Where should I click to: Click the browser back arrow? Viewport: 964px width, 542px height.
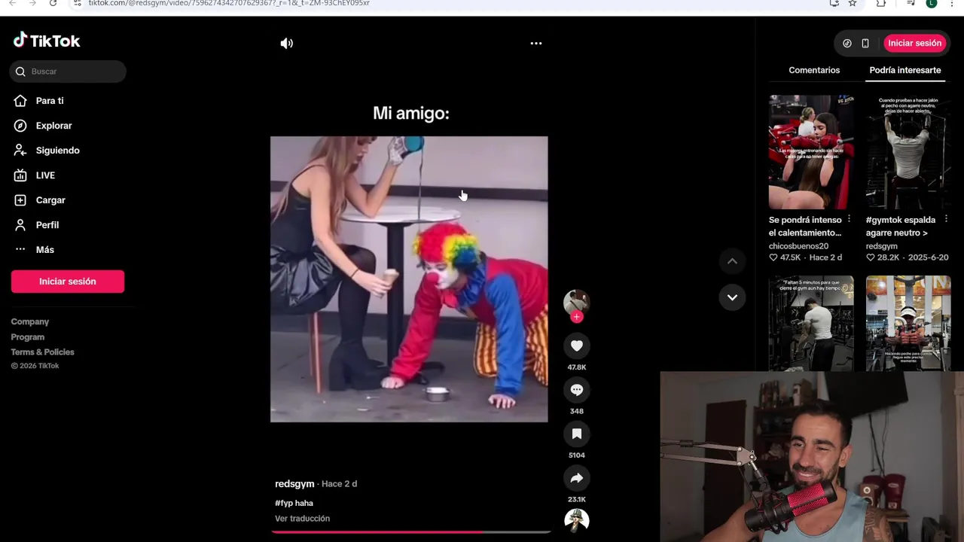click(x=12, y=3)
